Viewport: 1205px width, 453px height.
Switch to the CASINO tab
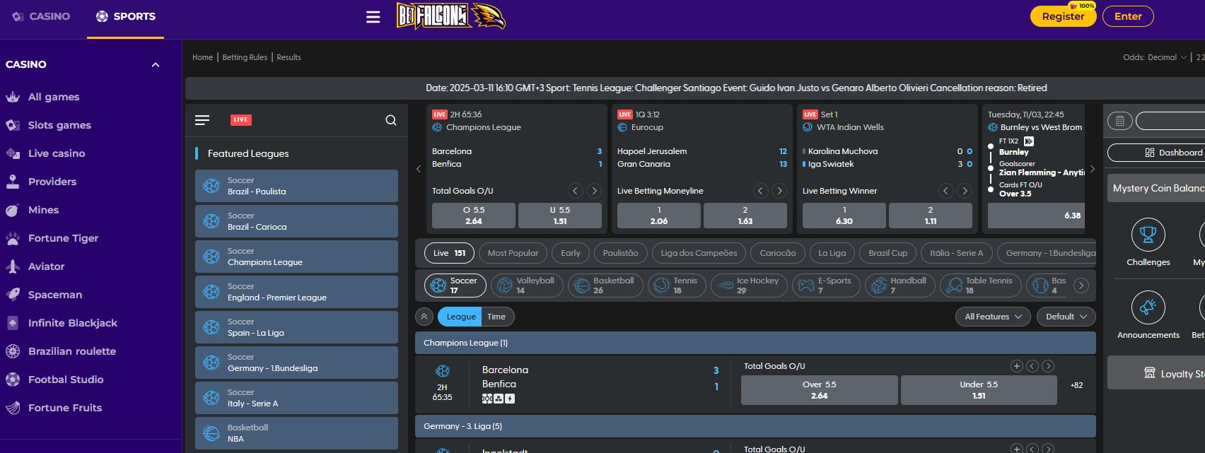tap(42, 16)
